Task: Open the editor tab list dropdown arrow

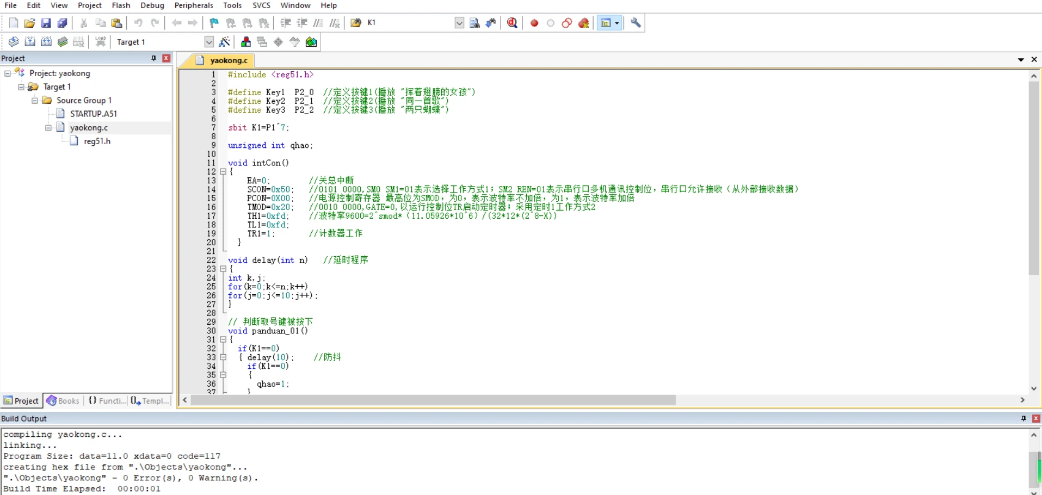Action: (1021, 60)
